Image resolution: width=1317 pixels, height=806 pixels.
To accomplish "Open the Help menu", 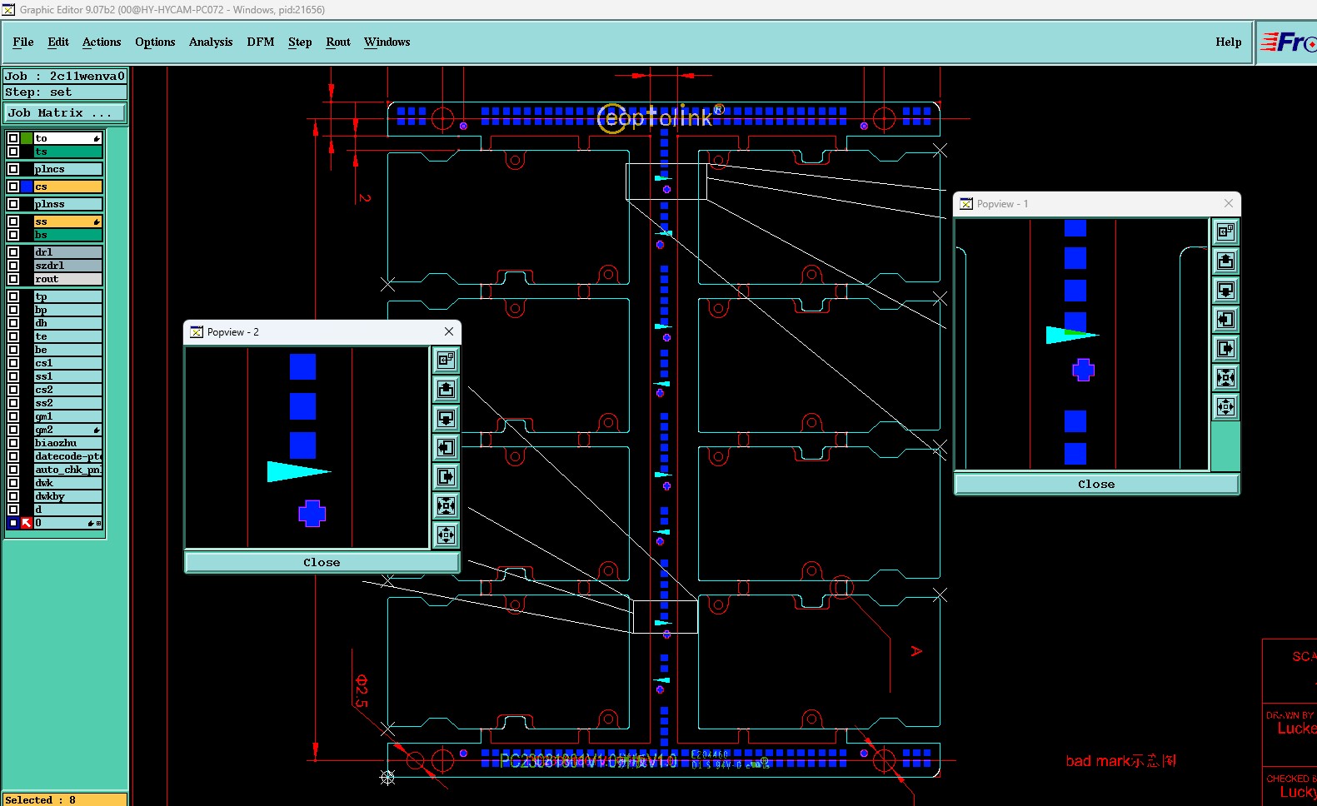I will point(1229,42).
